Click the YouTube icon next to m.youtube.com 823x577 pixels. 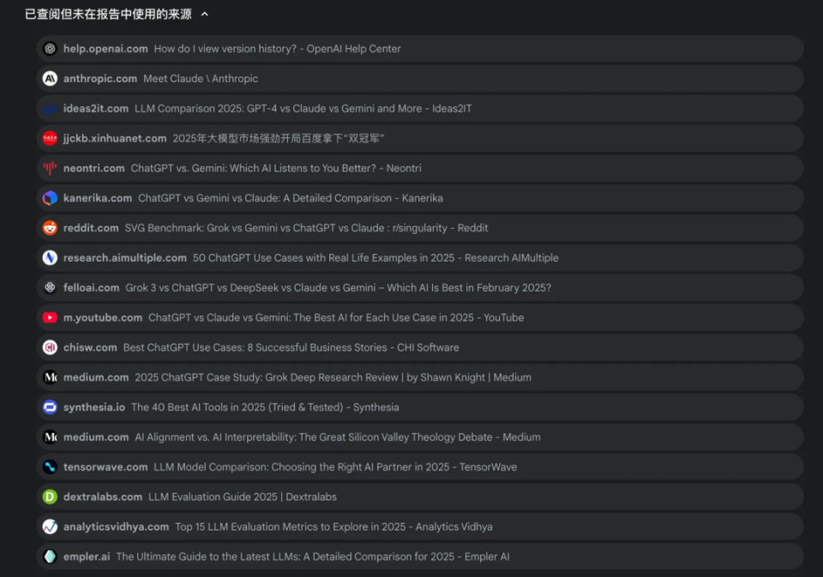click(x=50, y=317)
